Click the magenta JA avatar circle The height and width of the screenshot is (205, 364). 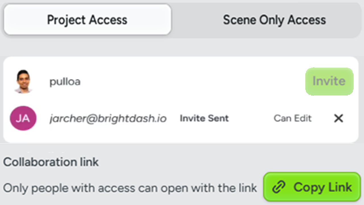tap(23, 118)
